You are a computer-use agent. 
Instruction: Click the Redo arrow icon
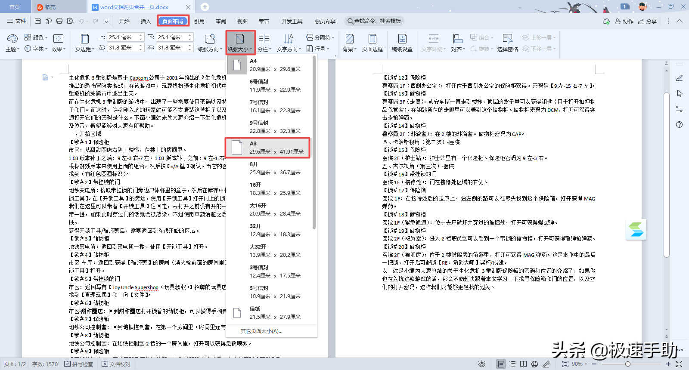point(95,21)
